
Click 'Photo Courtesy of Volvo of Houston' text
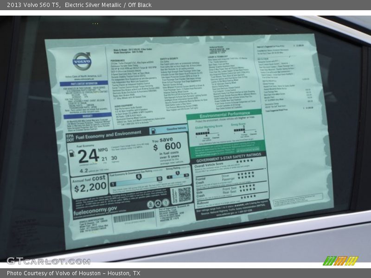click(54, 273)
